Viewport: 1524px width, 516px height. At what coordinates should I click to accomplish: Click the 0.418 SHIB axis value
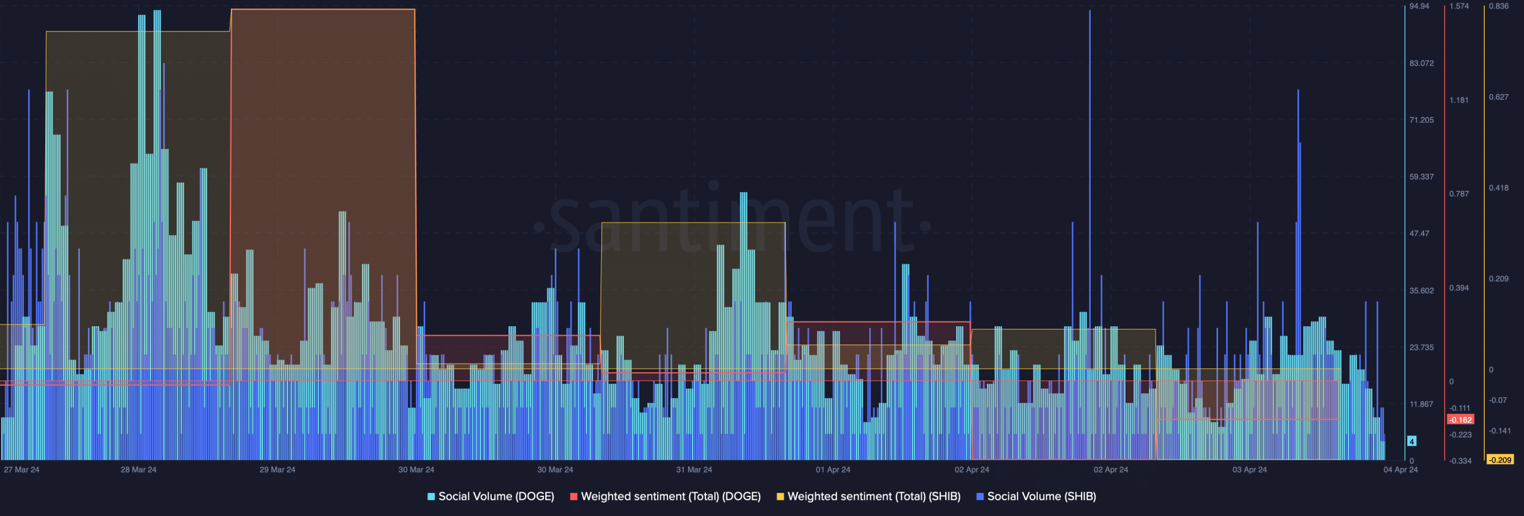(1499, 187)
